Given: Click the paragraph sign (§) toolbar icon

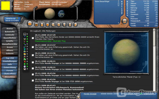Looking at the screenshot, I should pyautogui.click(x=70, y=24).
